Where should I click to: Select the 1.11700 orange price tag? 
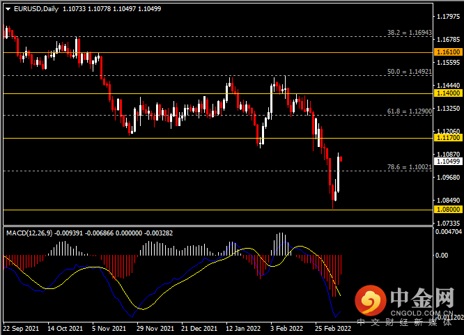446,138
